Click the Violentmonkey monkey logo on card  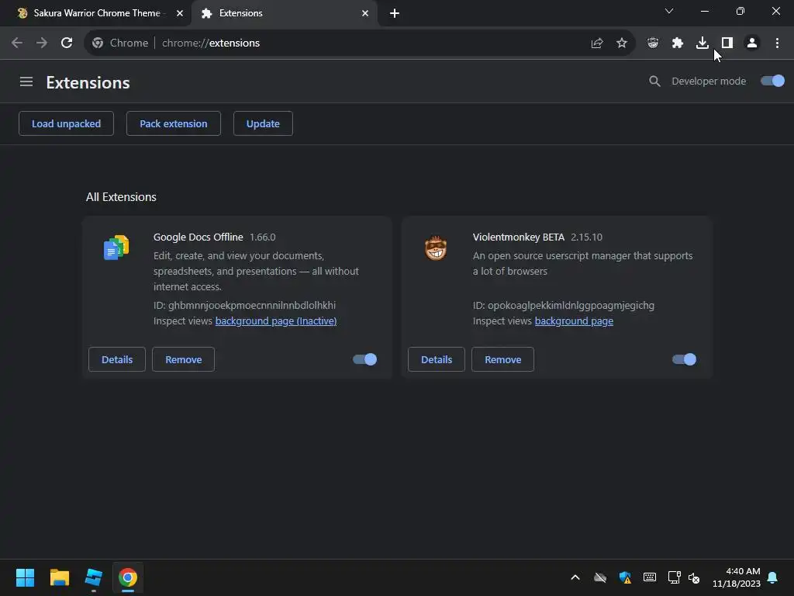pos(436,248)
